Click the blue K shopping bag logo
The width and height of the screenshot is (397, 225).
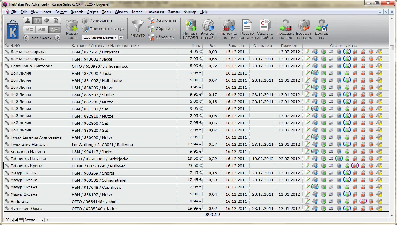click(x=13, y=29)
